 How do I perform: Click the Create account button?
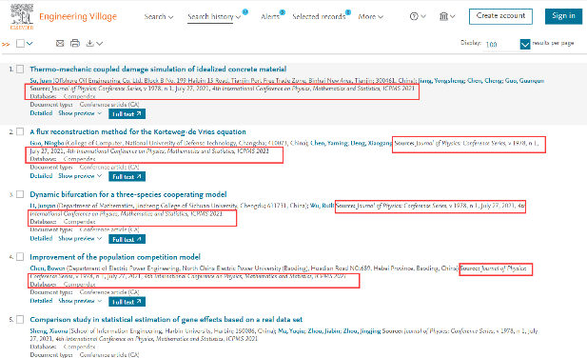click(500, 16)
